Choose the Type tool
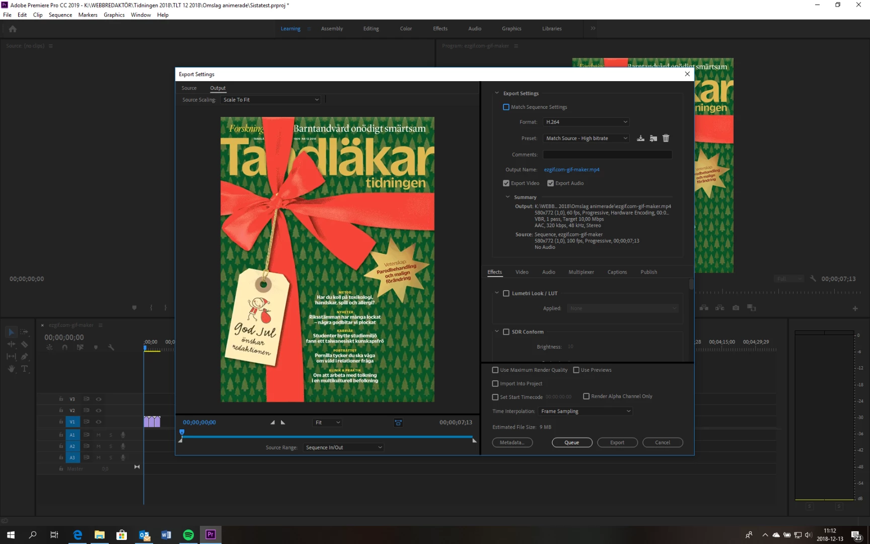Screen dimensions: 870x544 pyautogui.click(x=24, y=369)
